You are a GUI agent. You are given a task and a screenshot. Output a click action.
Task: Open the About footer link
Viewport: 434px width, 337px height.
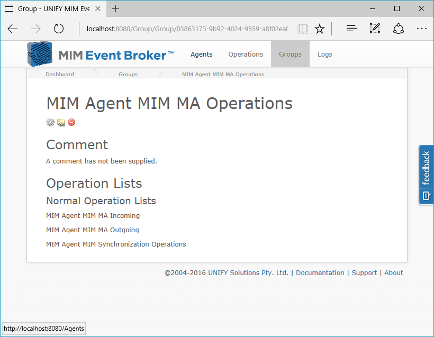click(x=394, y=273)
